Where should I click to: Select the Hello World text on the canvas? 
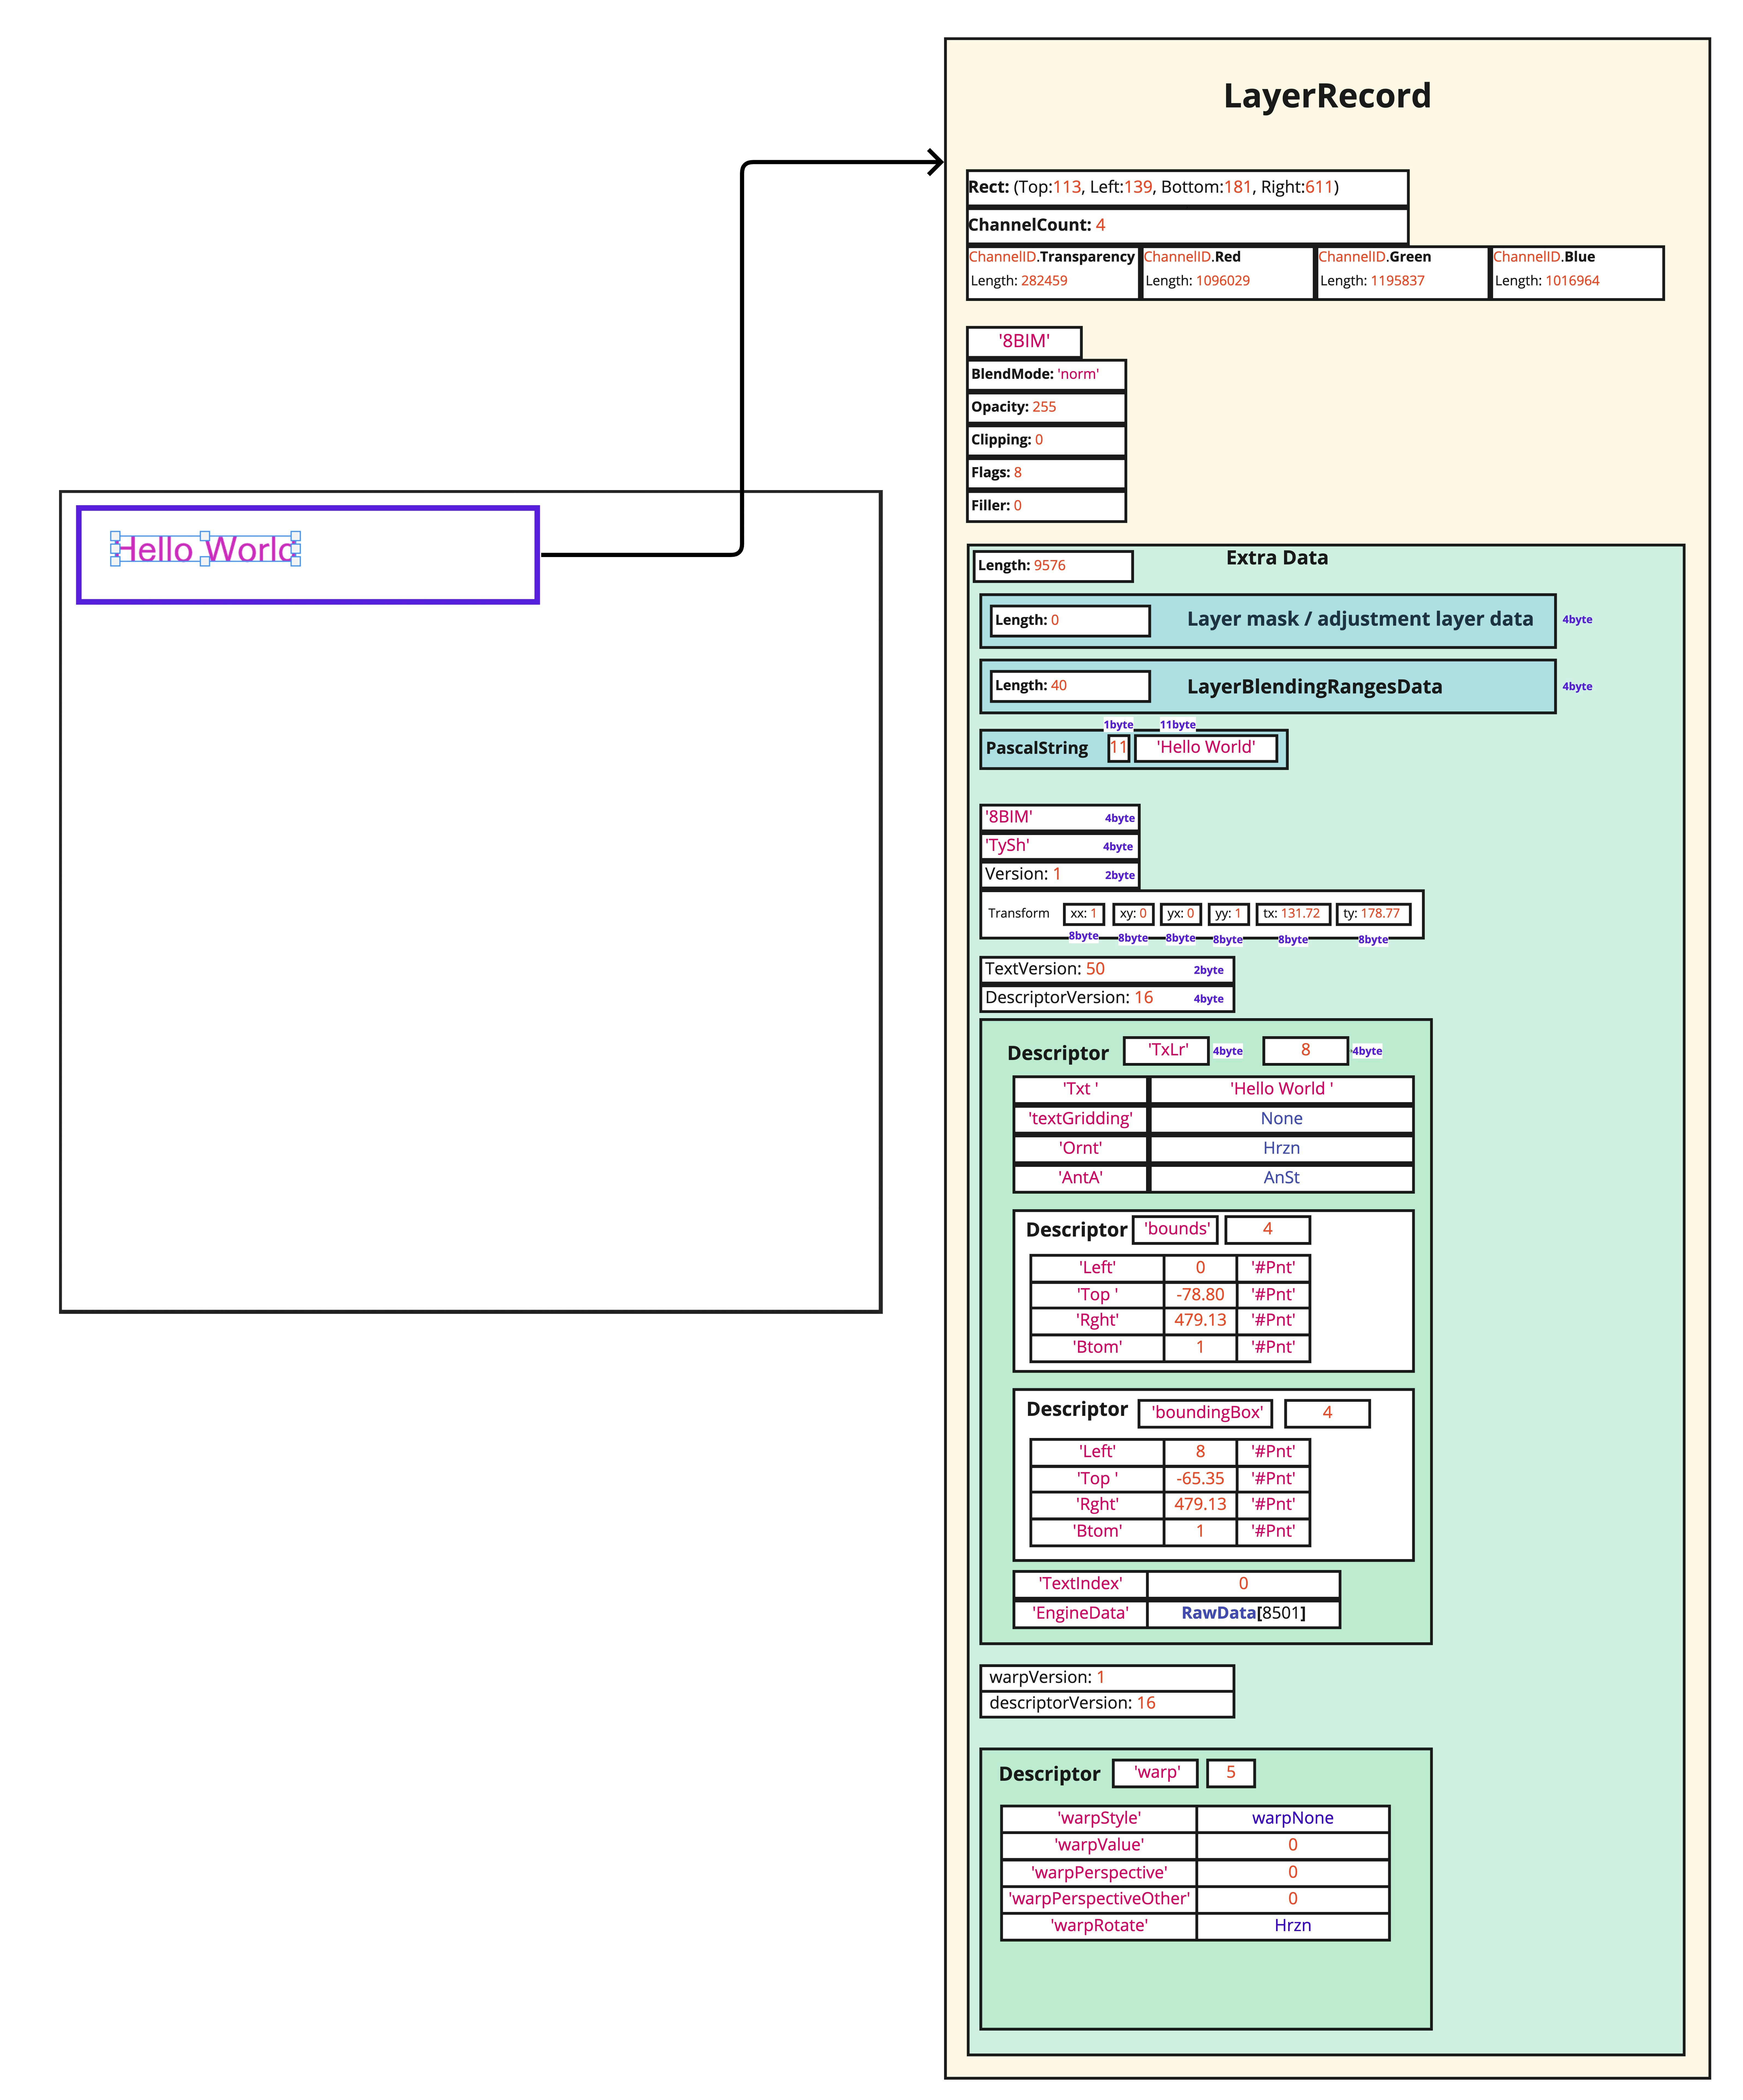(x=206, y=549)
